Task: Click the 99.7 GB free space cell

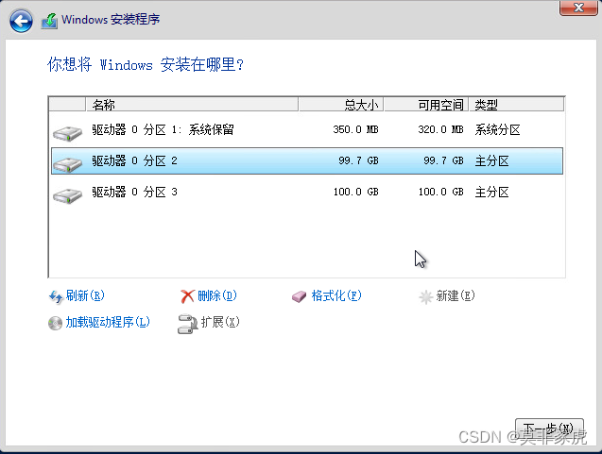Action: pyautogui.click(x=443, y=160)
